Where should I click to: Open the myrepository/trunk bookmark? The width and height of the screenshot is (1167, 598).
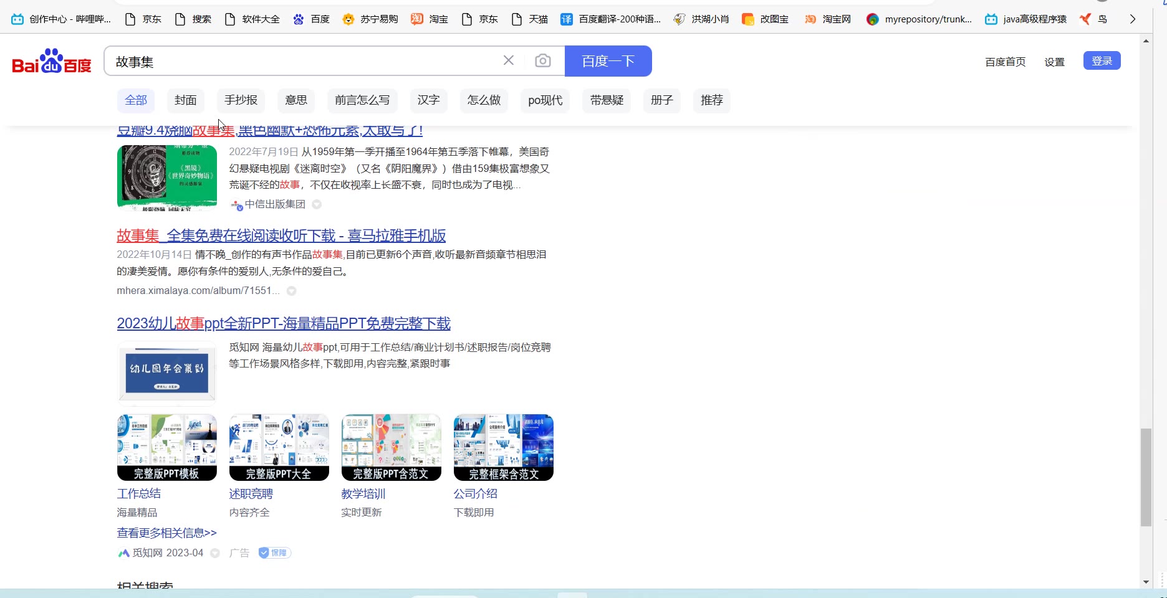[920, 19]
